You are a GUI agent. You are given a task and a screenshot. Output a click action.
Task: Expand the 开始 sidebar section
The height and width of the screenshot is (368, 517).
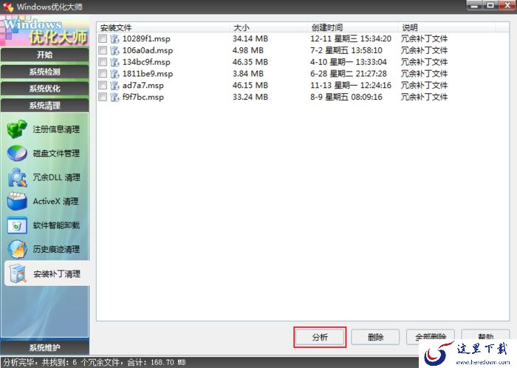point(44,55)
